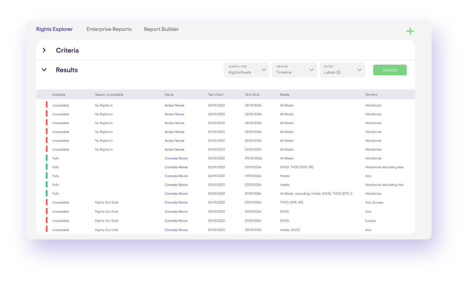Click the Name column header

click(x=169, y=95)
